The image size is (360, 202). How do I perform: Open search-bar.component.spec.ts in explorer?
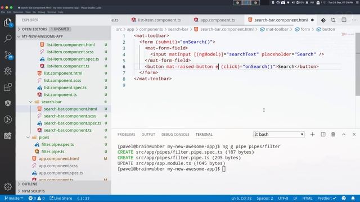tap(73, 123)
